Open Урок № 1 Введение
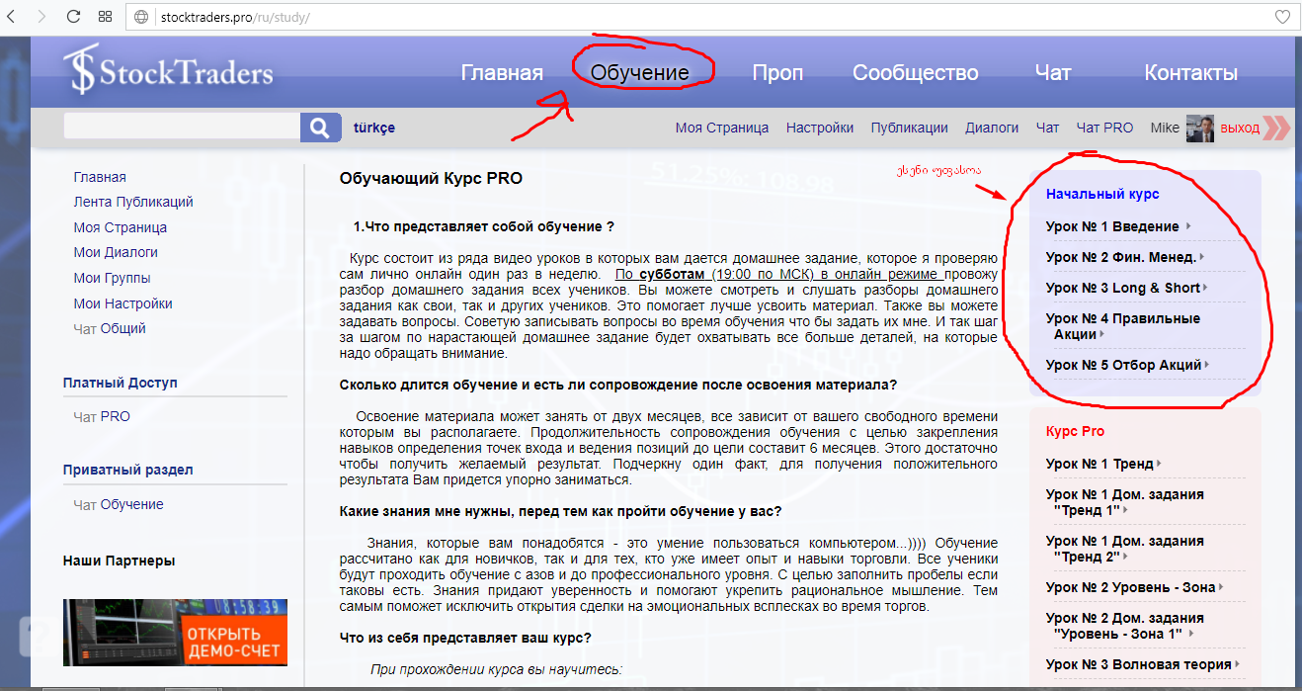The width and height of the screenshot is (1302, 691). (x=1112, y=226)
